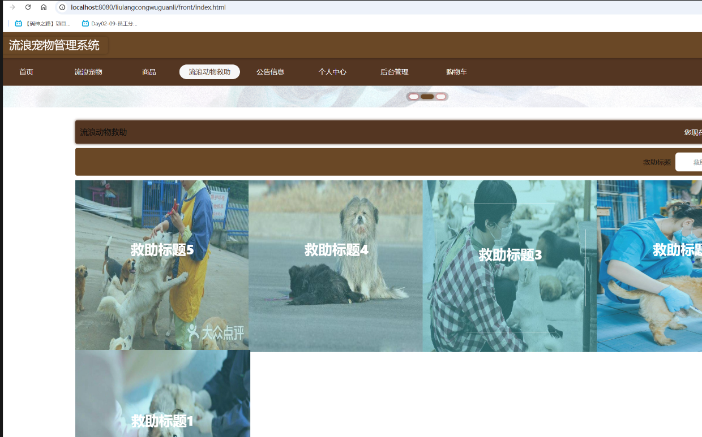702x437 pixels.
Task: Open the 商品 navigation item
Action: coord(149,72)
